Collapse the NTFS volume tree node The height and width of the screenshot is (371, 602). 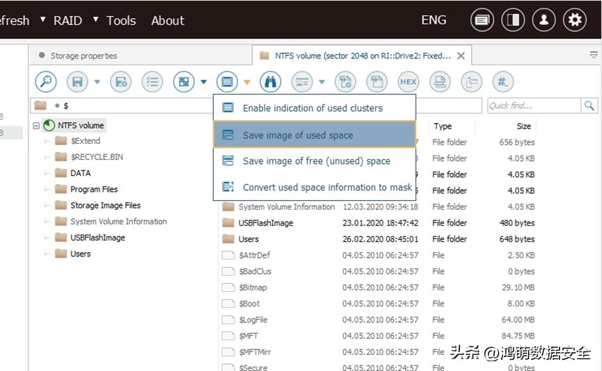click(x=36, y=126)
